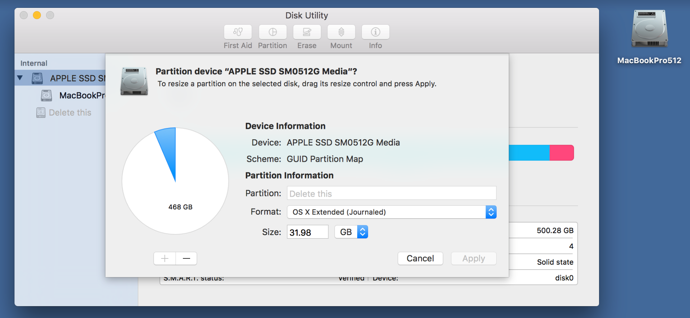Click the hard drive icon in partition dialog

coord(134,81)
